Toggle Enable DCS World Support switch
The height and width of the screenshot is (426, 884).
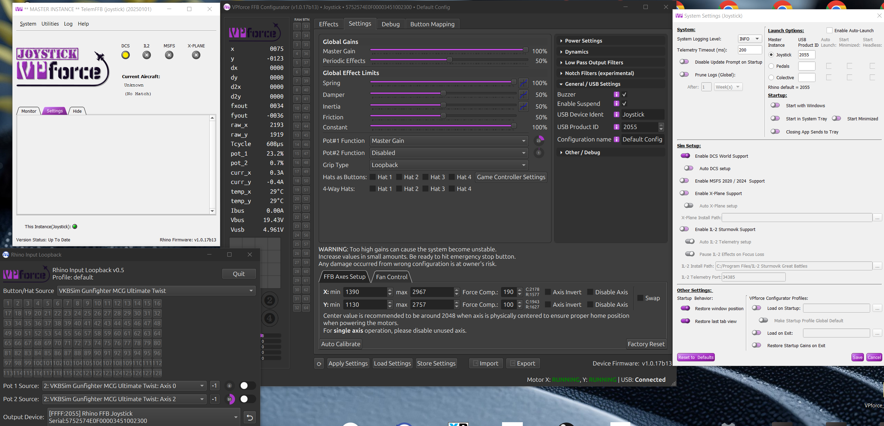click(x=685, y=156)
